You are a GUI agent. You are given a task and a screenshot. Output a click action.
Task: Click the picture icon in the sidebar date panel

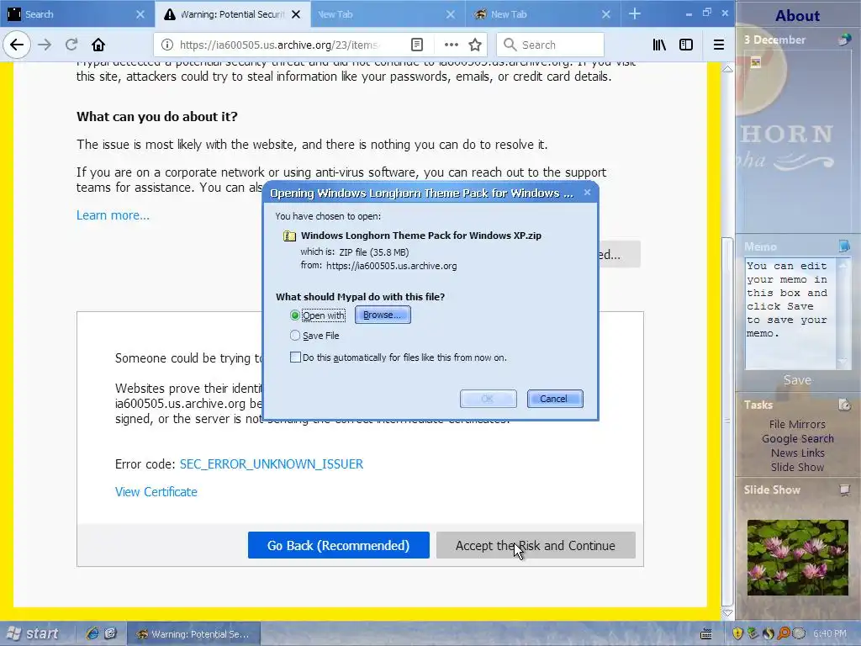756,62
